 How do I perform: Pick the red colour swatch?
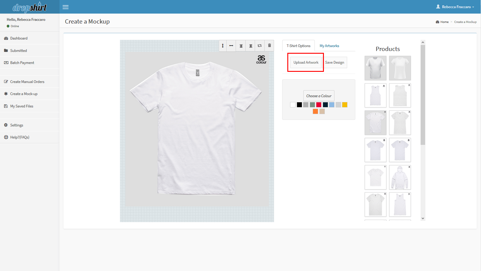coord(319,105)
